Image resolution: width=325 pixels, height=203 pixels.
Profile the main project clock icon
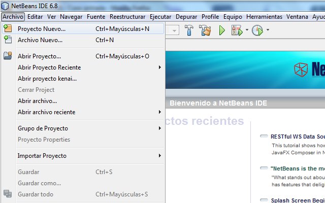(x=257, y=30)
